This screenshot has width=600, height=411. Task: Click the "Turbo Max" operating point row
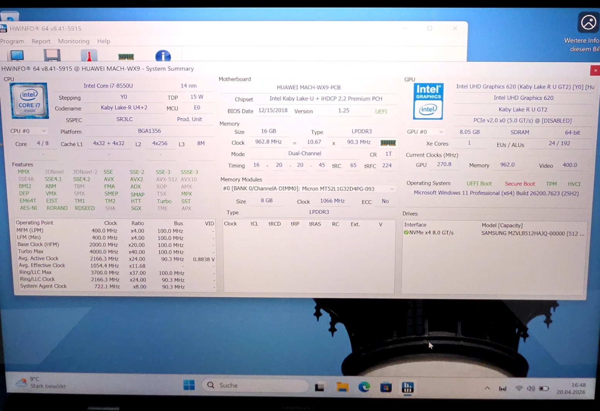[115, 252]
